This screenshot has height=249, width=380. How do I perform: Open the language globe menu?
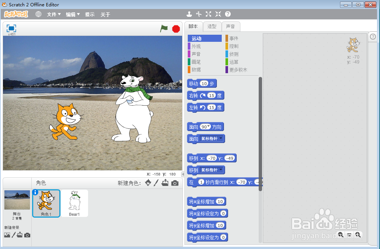click(38, 14)
